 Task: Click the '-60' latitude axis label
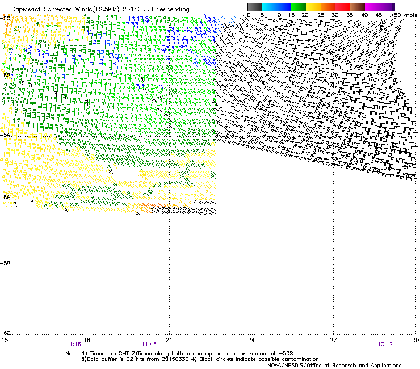(5, 333)
